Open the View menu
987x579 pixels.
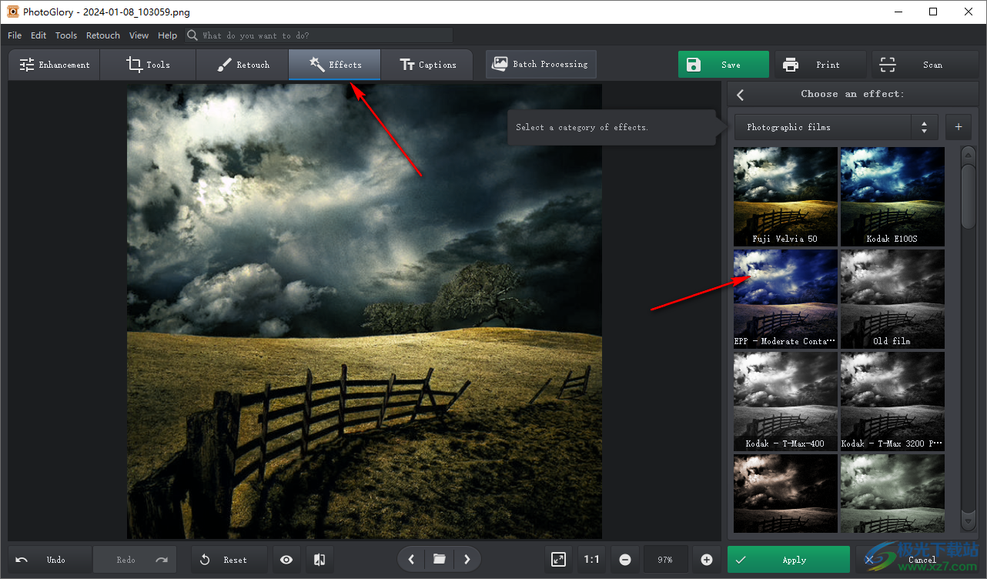pos(139,35)
